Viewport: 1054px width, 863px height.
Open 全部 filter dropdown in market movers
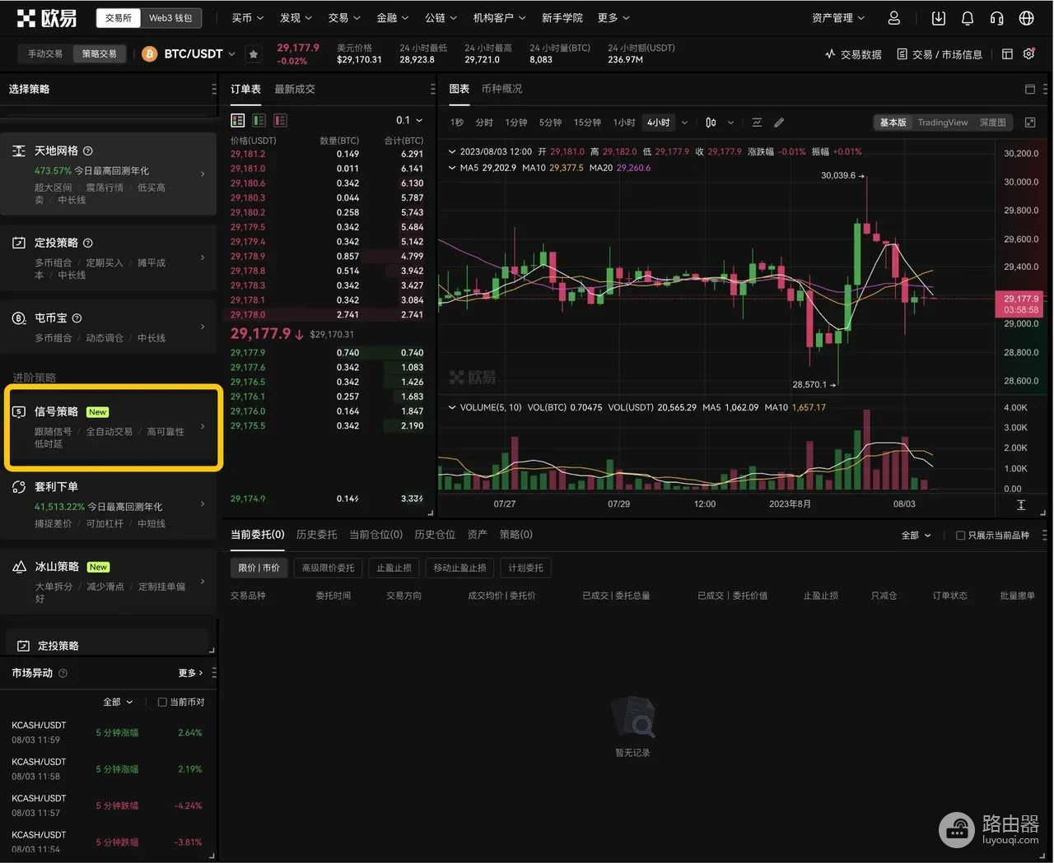tap(118, 703)
